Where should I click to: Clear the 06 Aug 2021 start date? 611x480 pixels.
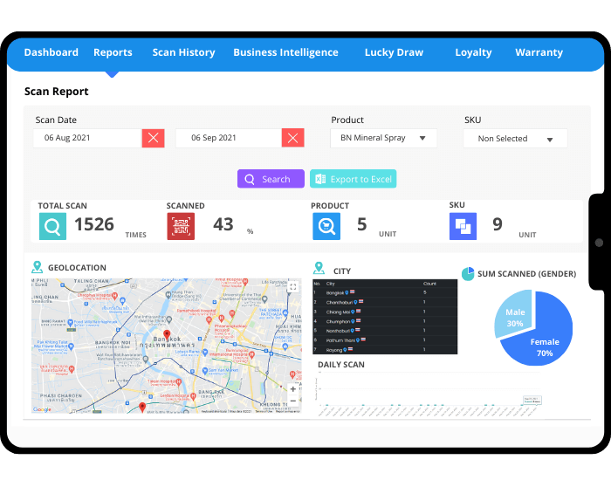point(154,138)
